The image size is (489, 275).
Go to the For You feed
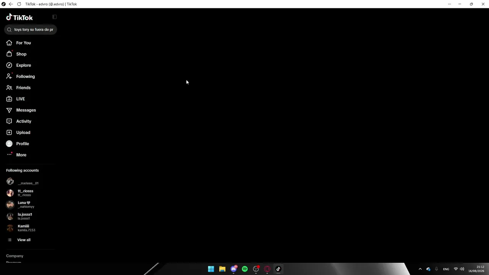click(x=23, y=43)
